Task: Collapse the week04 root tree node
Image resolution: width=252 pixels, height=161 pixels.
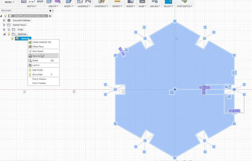Action: [x=1, y=16]
